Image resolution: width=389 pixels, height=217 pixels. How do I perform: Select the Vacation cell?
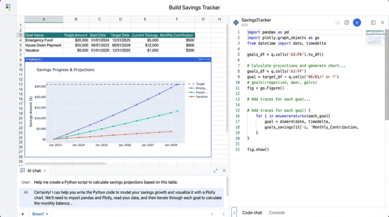click(44, 51)
